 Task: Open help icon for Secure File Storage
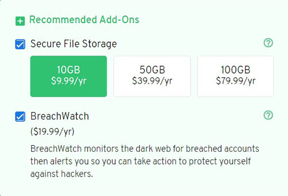click(x=268, y=43)
